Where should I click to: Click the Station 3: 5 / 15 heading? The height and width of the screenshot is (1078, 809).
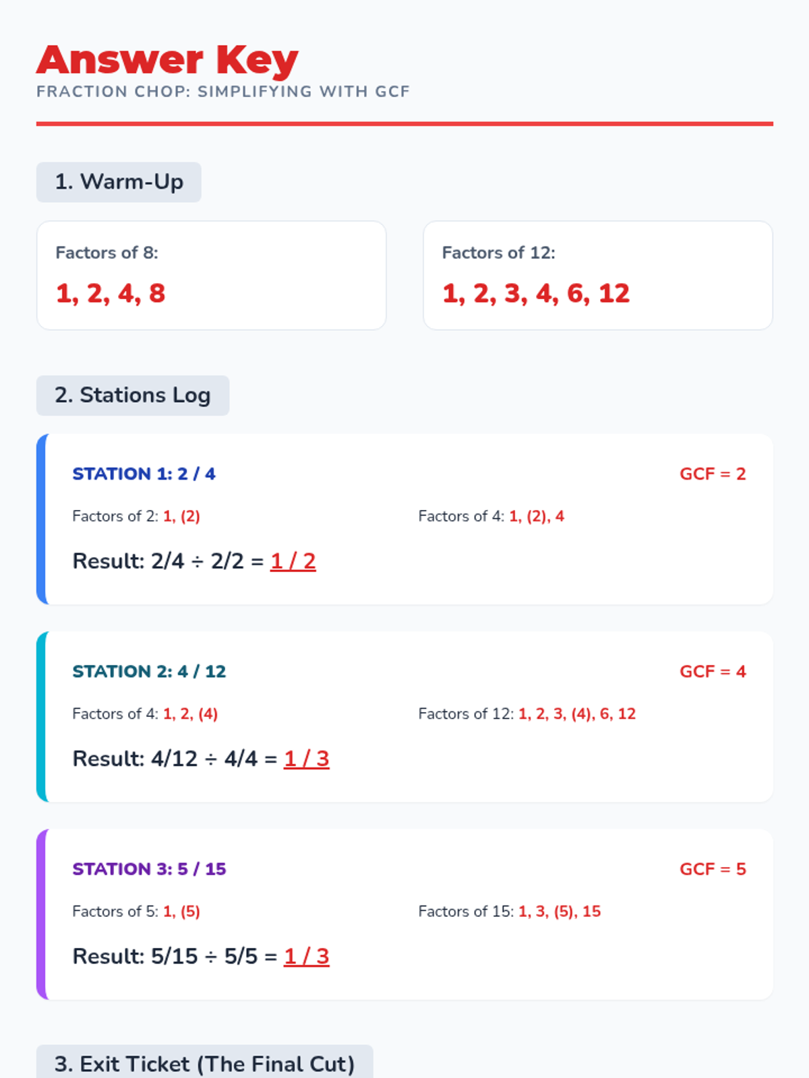149,869
